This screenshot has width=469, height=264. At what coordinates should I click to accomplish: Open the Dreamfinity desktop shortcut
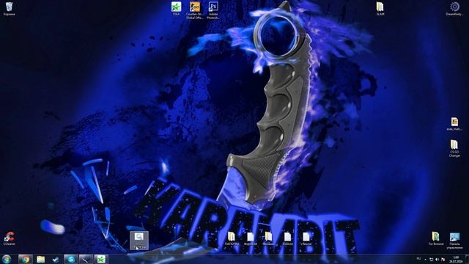coord(454,9)
